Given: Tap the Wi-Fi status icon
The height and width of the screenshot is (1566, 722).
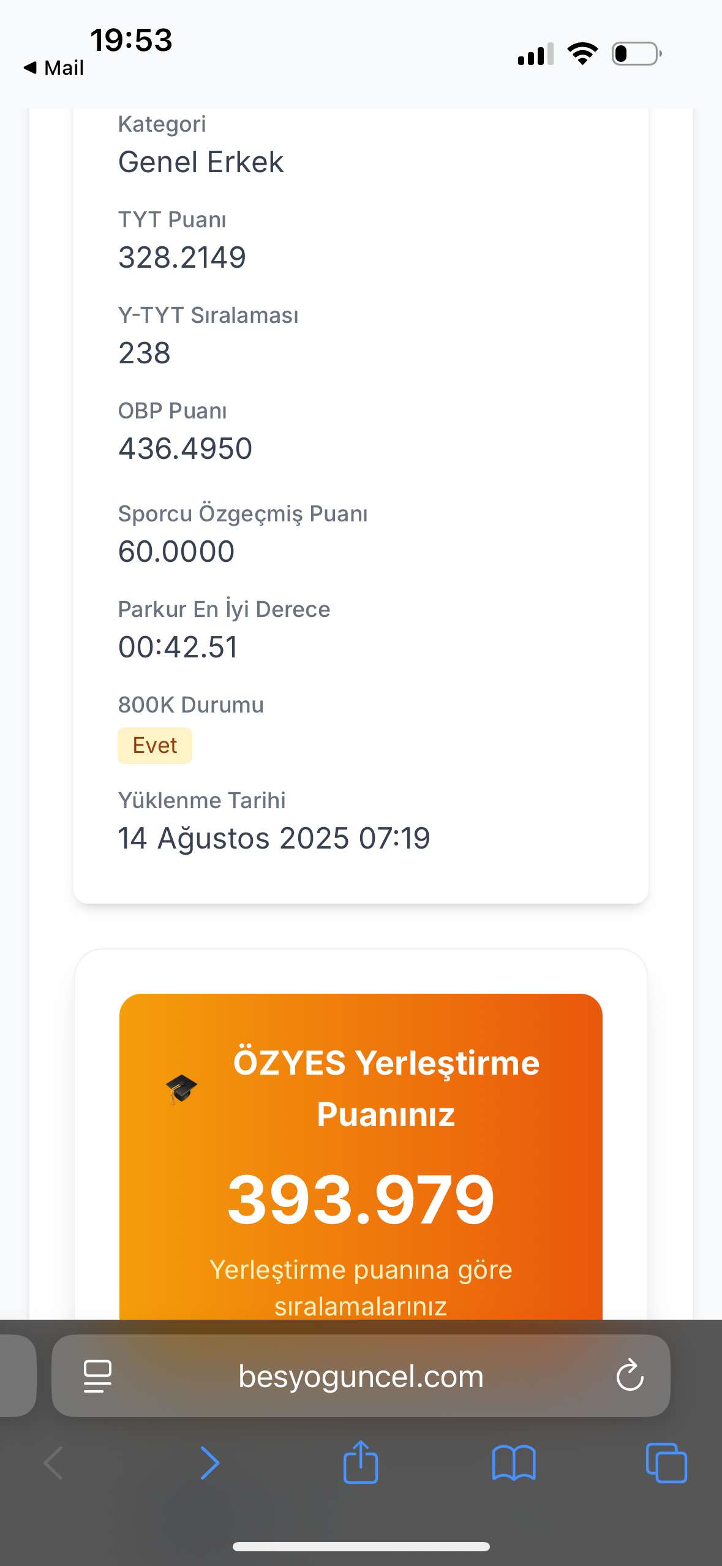Looking at the screenshot, I should click(582, 54).
